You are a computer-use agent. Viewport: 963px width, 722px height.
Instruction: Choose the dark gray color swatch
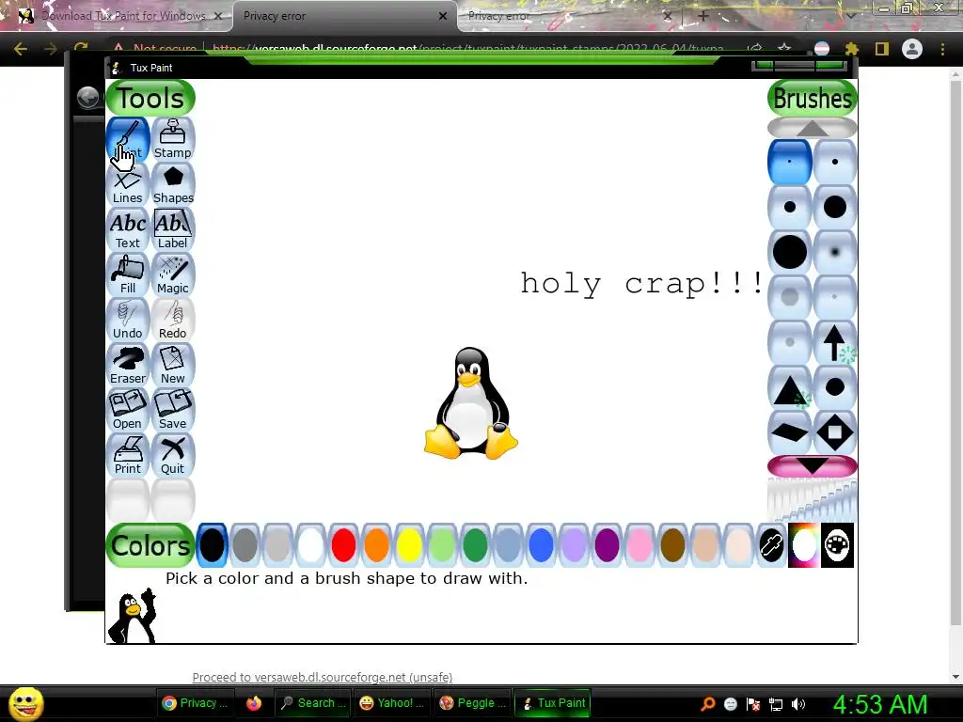click(245, 545)
